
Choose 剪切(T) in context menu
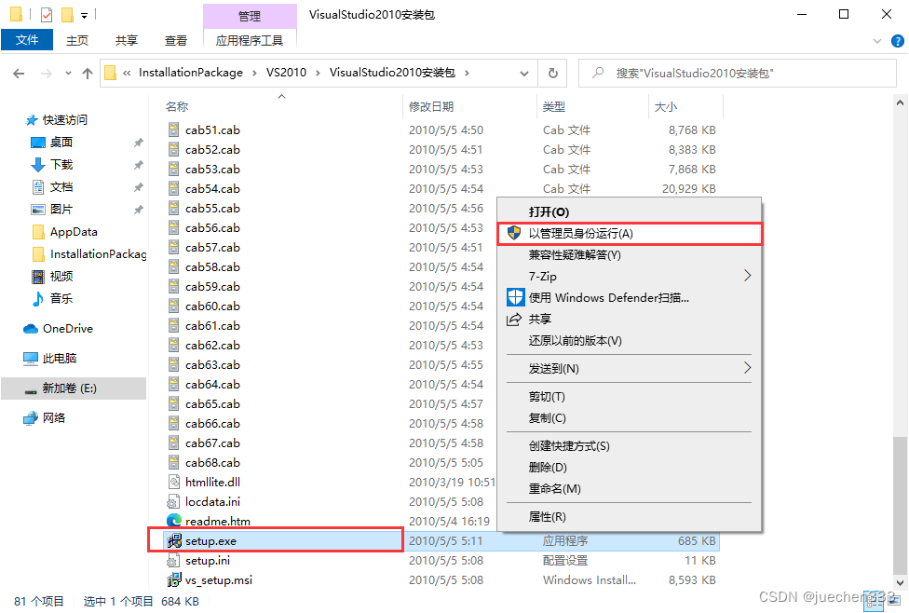tap(629, 397)
